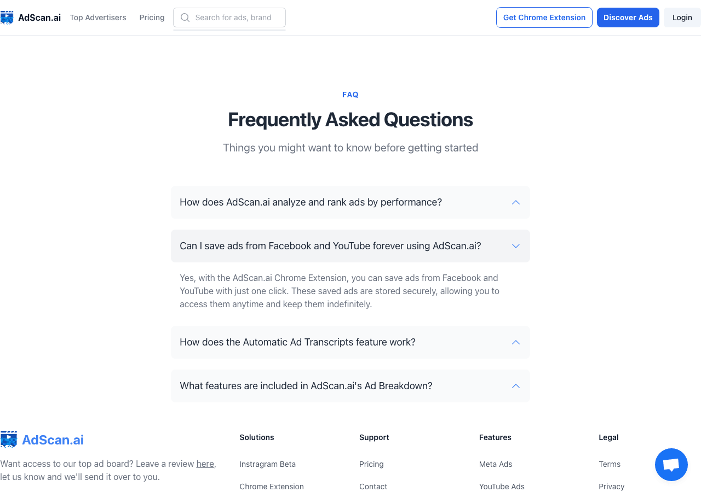701x492 pixels.
Task: Open Top Advertisers in the nav bar
Action: point(98,17)
